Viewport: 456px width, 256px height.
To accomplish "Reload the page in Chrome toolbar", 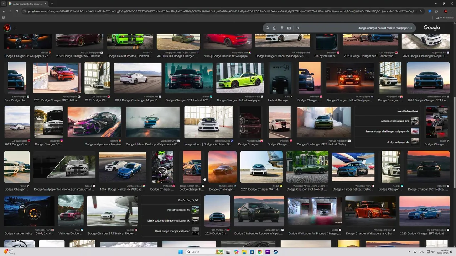I will 16,11.
